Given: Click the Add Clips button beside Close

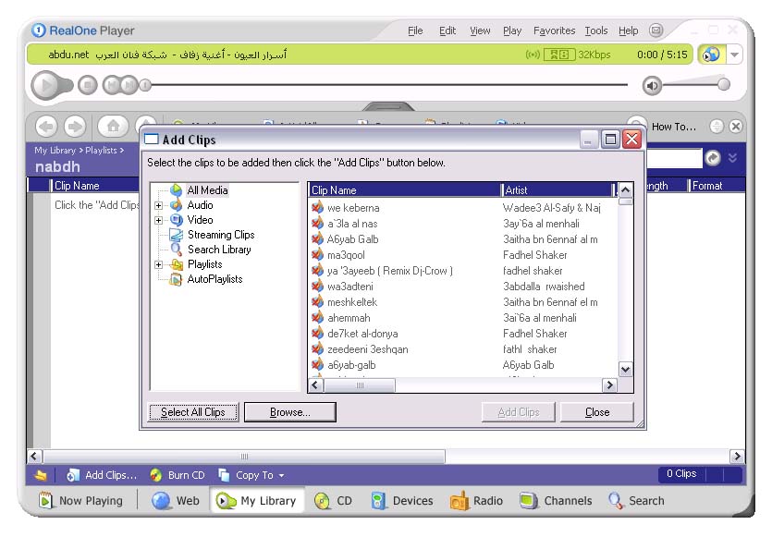Looking at the screenshot, I should [x=519, y=412].
